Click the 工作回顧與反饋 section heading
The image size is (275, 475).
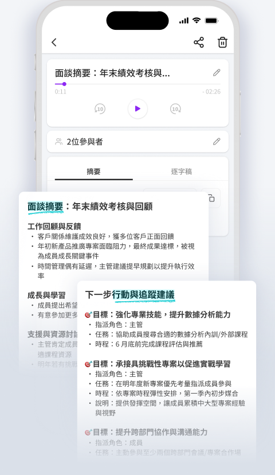[54, 226]
